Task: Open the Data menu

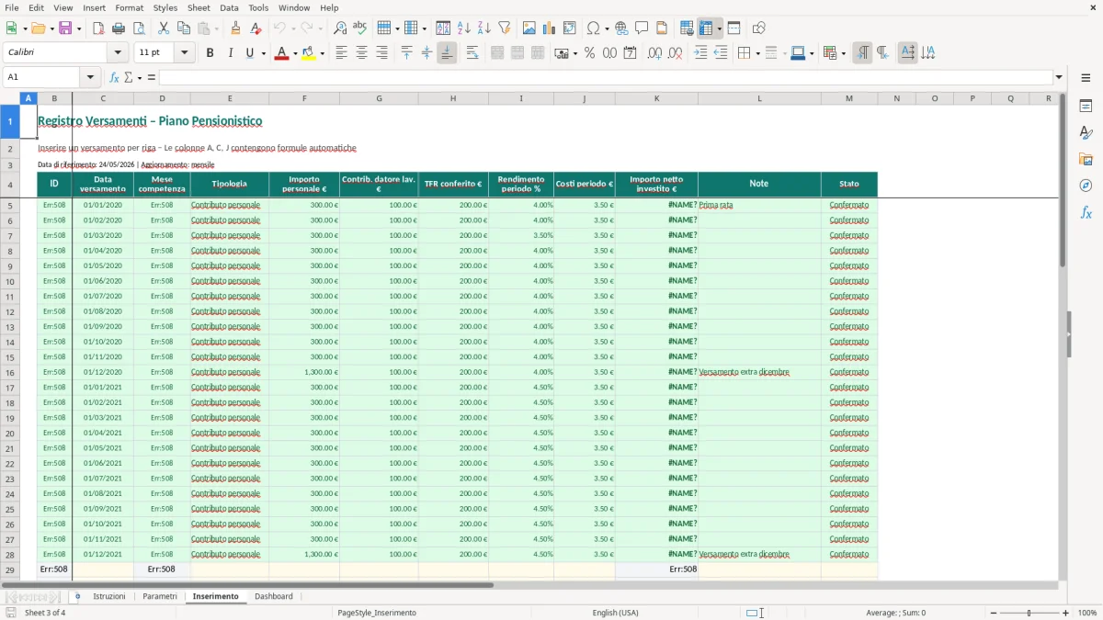Action: pyautogui.click(x=229, y=7)
